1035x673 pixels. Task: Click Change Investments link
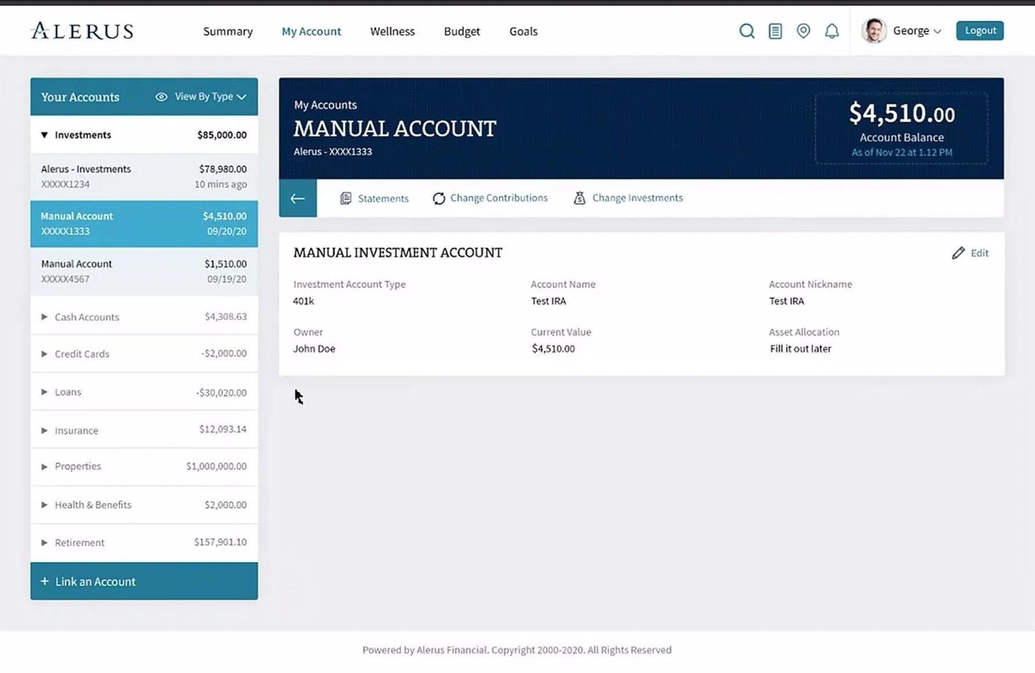coord(637,198)
